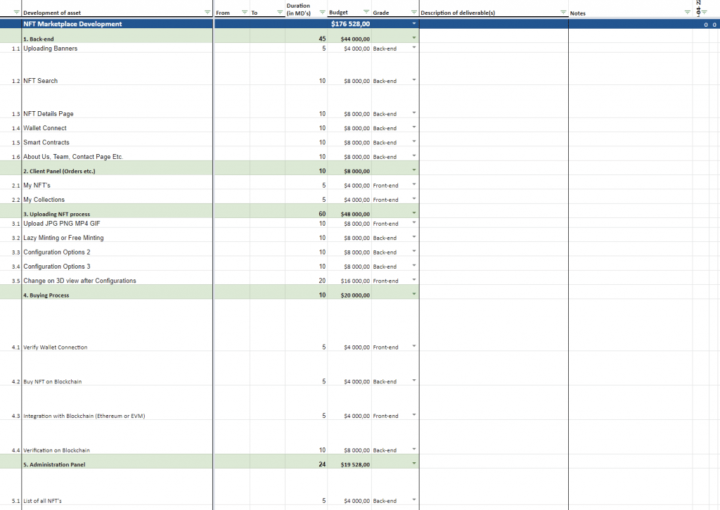Open grade dropdown for My NFT's
The image size is (720, 510).
coord(413,185)
